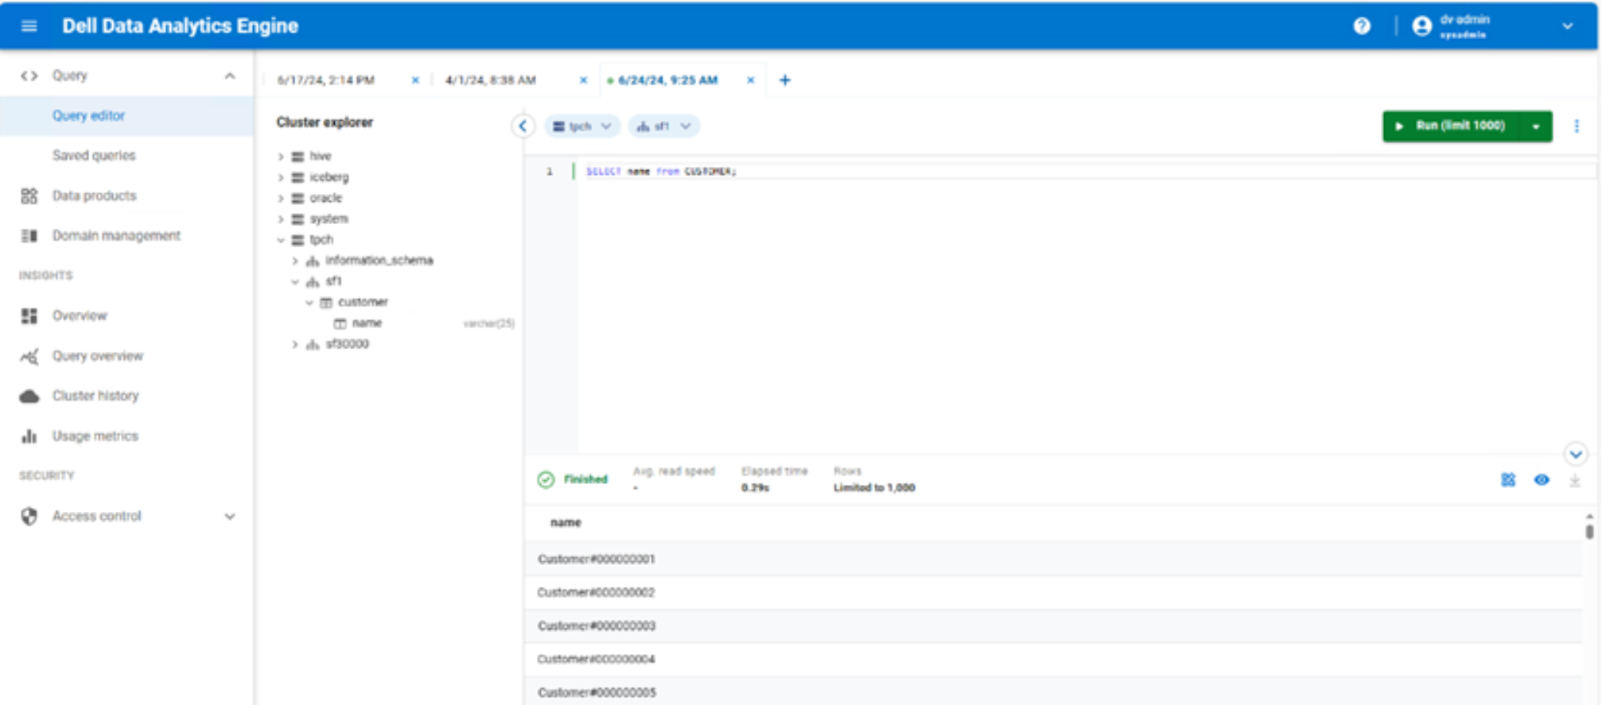Open the editor more options menu

pos(1577,126)
